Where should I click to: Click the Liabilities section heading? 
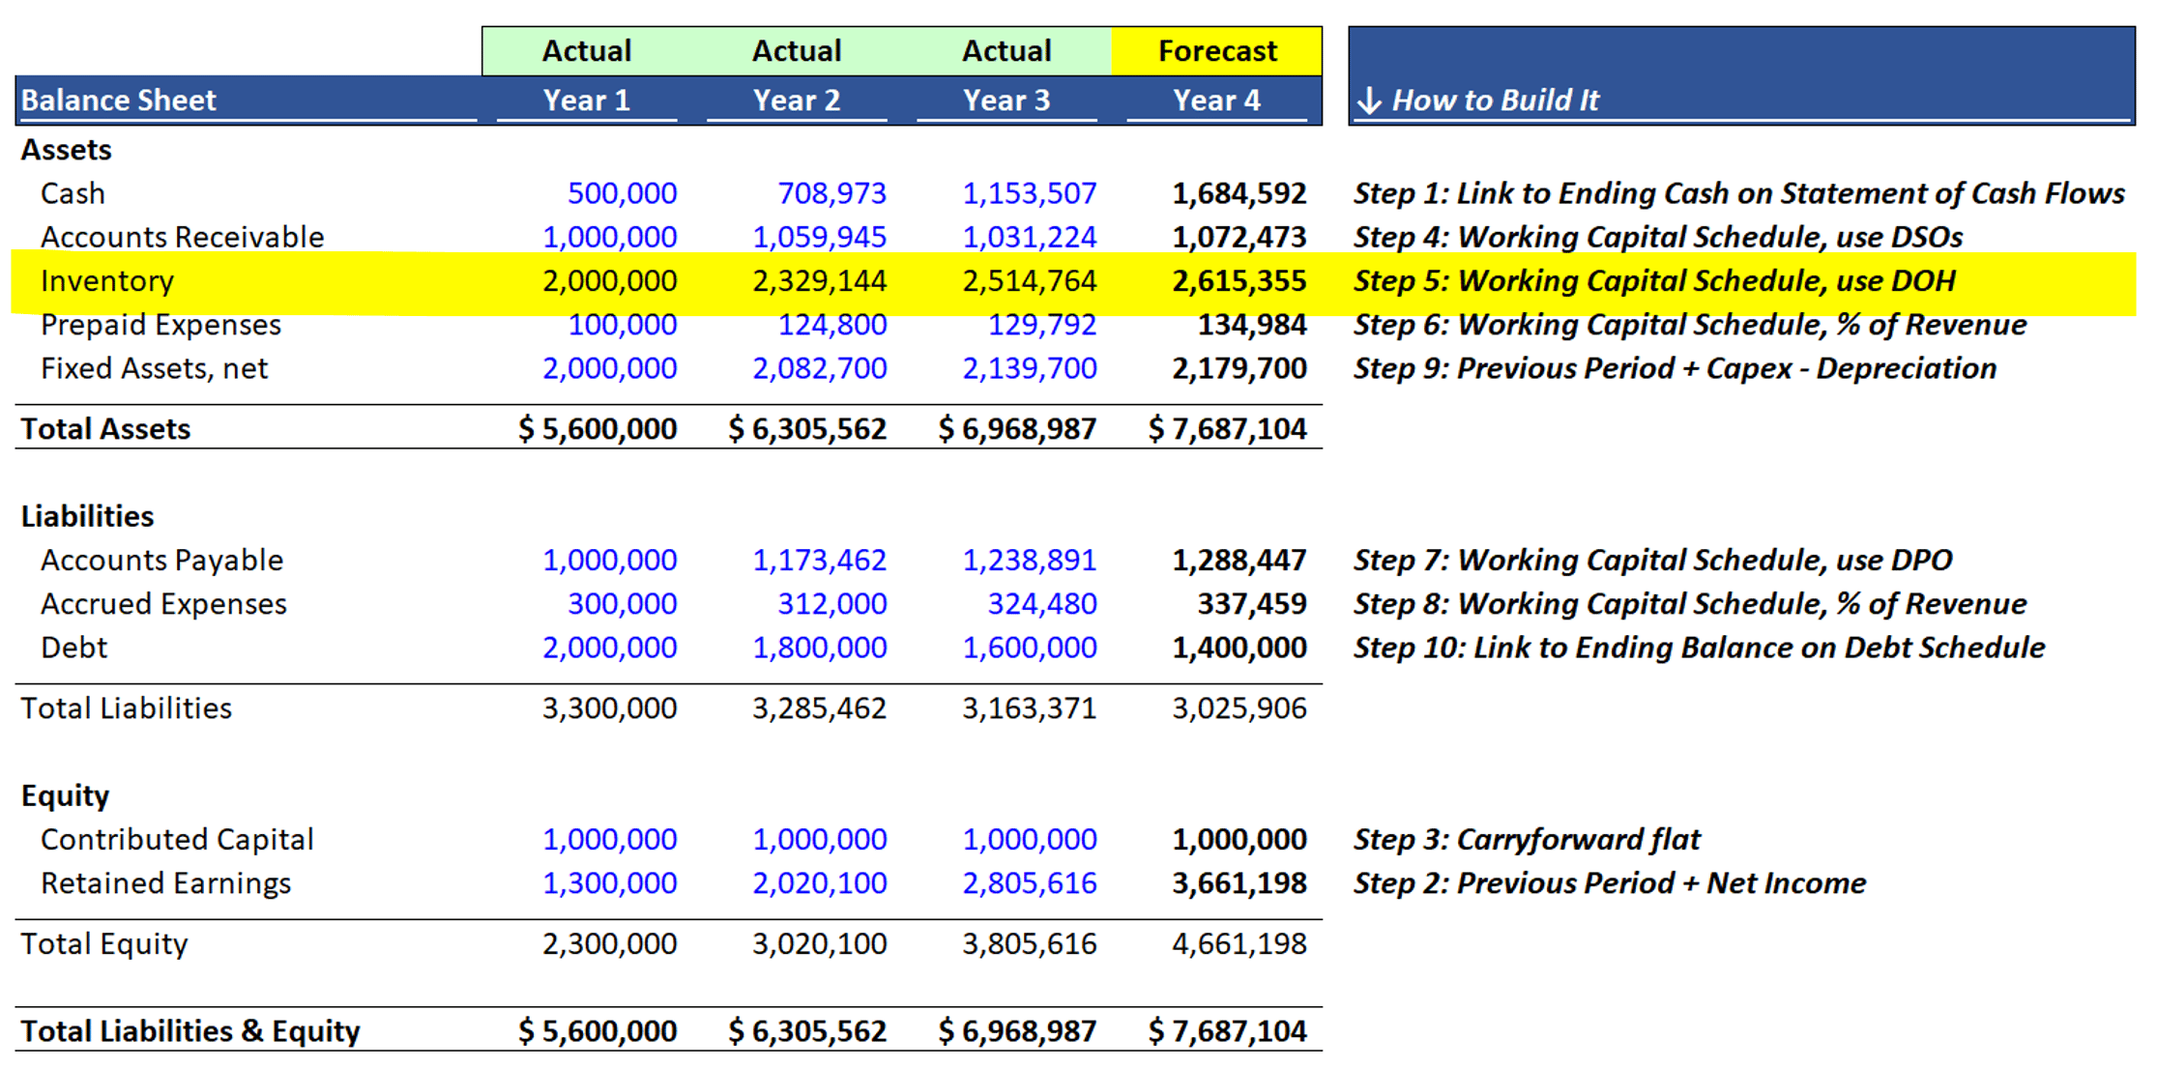(x=87, y=517)
